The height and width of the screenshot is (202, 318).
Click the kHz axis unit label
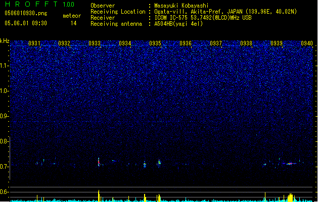click(x=5, y=41)
